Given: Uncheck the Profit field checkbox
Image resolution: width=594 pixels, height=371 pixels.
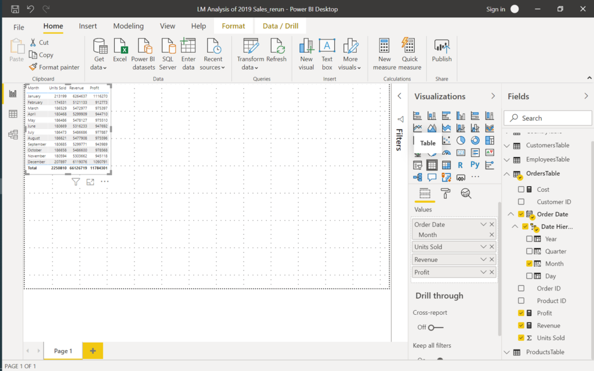Looking at the screenshot, I should [521, 313].
